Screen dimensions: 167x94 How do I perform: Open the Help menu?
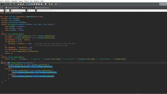[x=42, y=1]
